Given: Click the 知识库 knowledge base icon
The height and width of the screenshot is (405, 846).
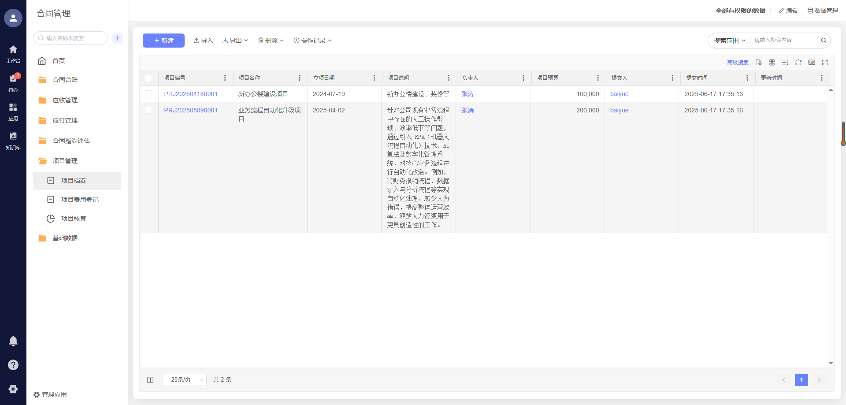Looking at the screenshot, I should (13, 140).
